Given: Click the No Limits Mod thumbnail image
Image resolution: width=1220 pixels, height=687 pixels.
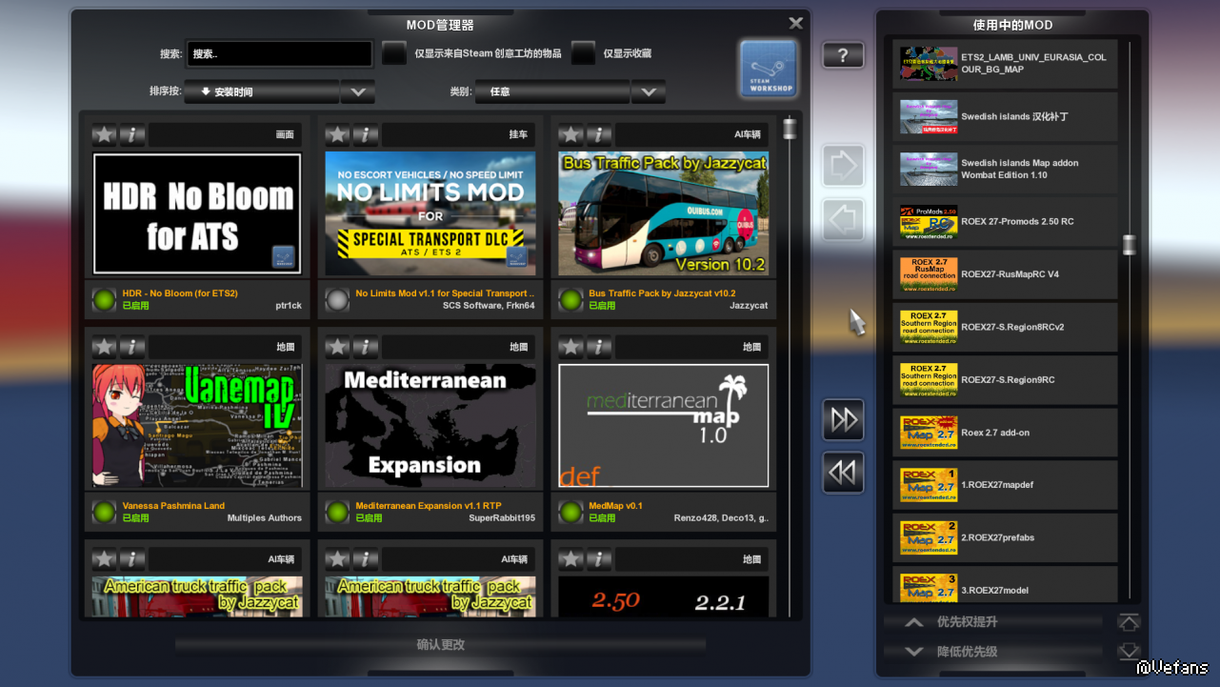Looking at the screenshot, I should pos(430,213).
